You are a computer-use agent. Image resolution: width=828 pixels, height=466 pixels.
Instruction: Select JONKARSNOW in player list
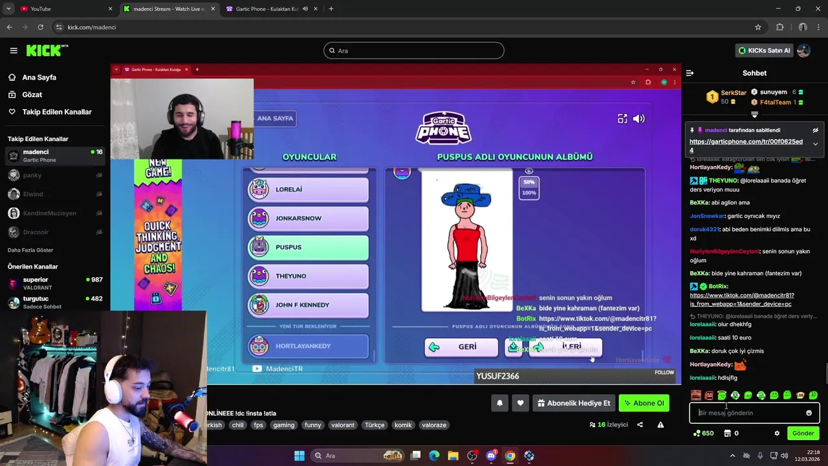tap(309, 218)
